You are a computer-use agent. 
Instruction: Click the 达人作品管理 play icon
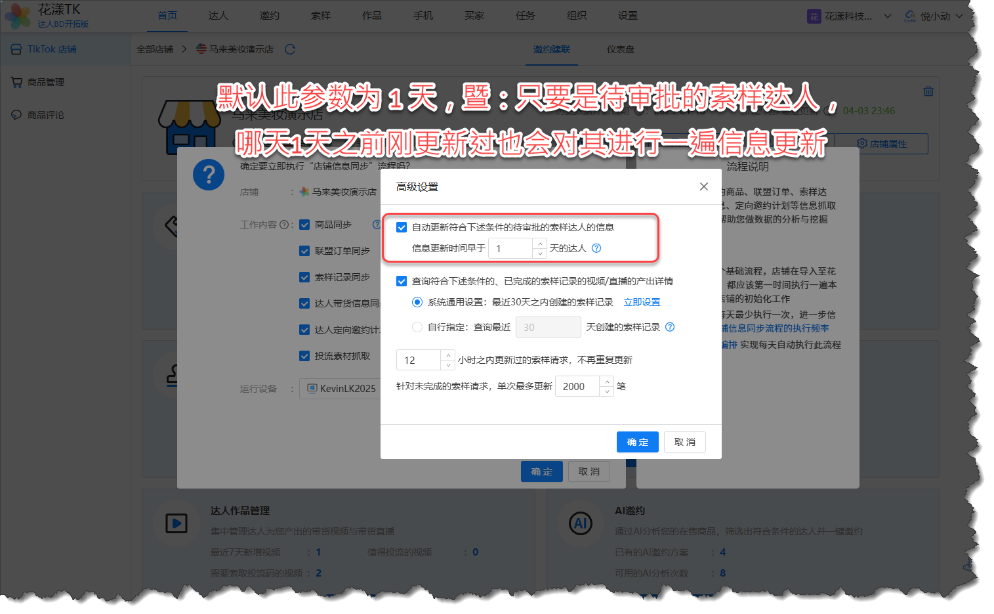tap(176, 523)
